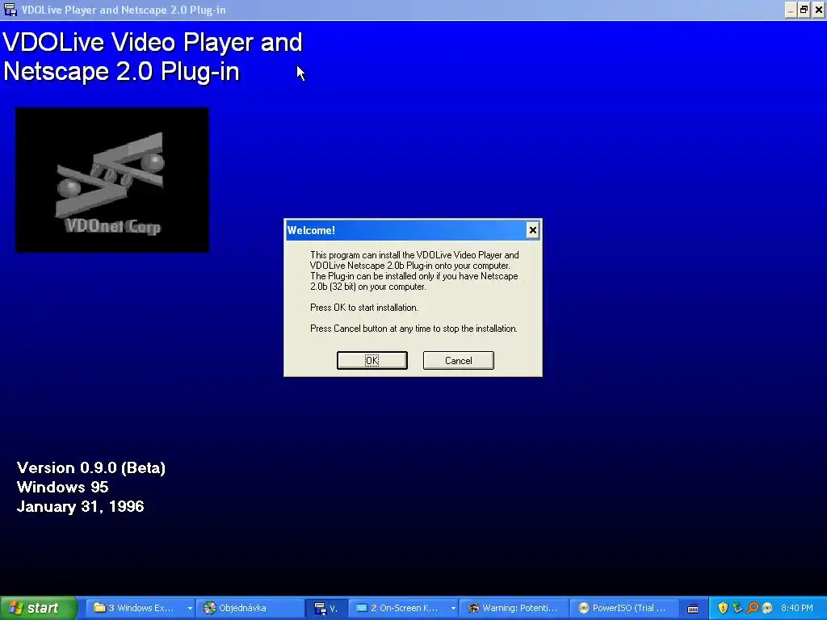Restore down the VDOLive installer window
This screenshot has width=827, height=620.
pos(804,10)
